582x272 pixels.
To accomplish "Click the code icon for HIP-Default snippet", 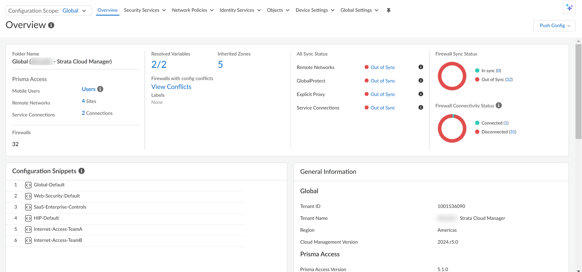I will [28, 218].
